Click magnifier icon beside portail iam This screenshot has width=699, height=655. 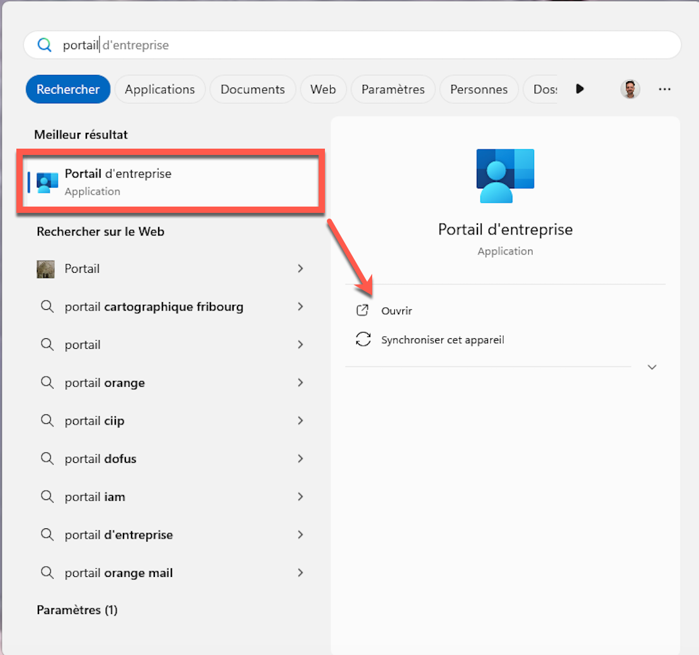(x=47, y=496)
